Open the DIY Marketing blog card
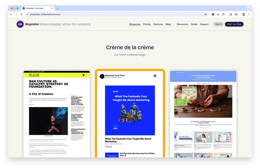260x168 pixels. (203, 114)
